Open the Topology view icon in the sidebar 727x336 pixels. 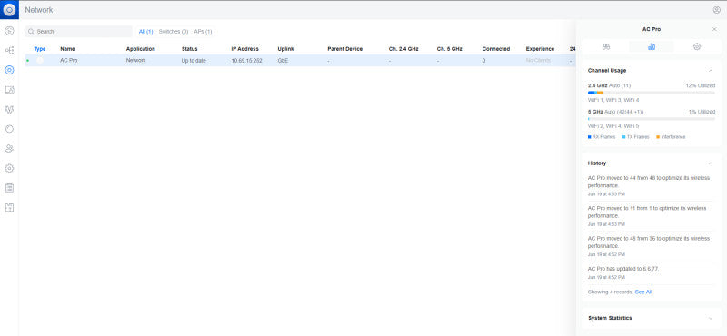pyautogui.click(x=9, y=50)
